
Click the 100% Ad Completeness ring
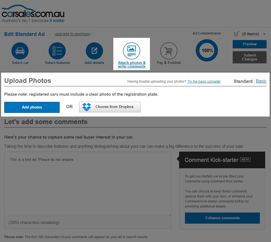[x=207, y=50]
